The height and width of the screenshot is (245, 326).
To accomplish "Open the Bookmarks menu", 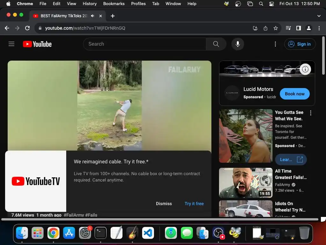I will tap(114, 4).
